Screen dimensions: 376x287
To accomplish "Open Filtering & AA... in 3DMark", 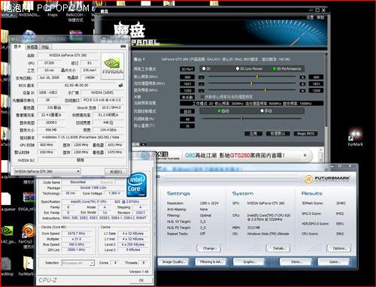I will click(x=211, y=261).
